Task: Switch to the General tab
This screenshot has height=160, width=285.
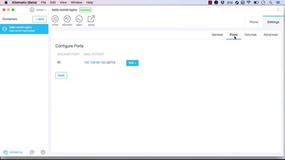Action: click(x=217, y=35)
